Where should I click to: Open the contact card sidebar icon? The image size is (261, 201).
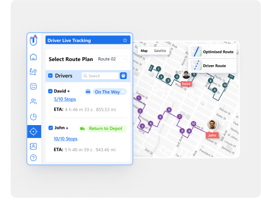click(33, 146)
